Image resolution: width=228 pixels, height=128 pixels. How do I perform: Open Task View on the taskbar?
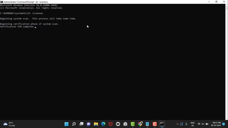tap(81, 124)
